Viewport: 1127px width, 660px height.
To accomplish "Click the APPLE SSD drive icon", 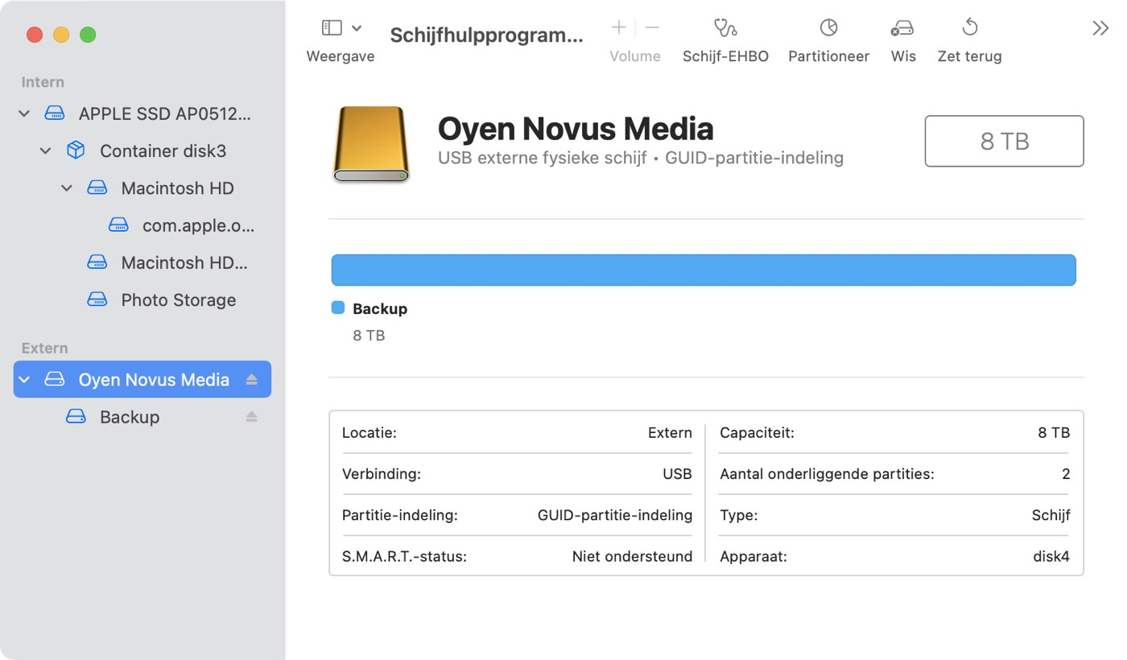I will pyautogui.click(x=54, y=114).
